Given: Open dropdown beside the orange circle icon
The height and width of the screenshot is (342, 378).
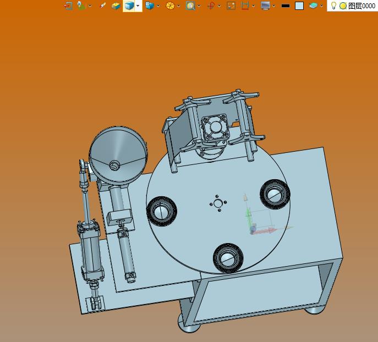Looking at the screenshot, I should point(179,6).
